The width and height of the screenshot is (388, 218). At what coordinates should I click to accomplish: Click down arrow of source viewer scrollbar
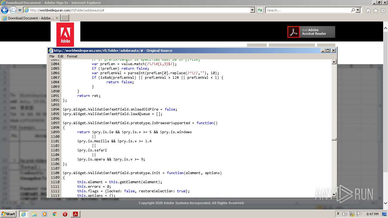[334, 195]
